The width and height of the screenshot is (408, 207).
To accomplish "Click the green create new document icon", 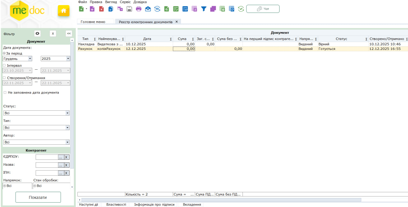I will click(81, 9).
